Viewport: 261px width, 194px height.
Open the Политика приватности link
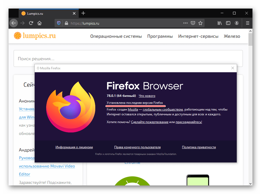[x=199, y=147]
